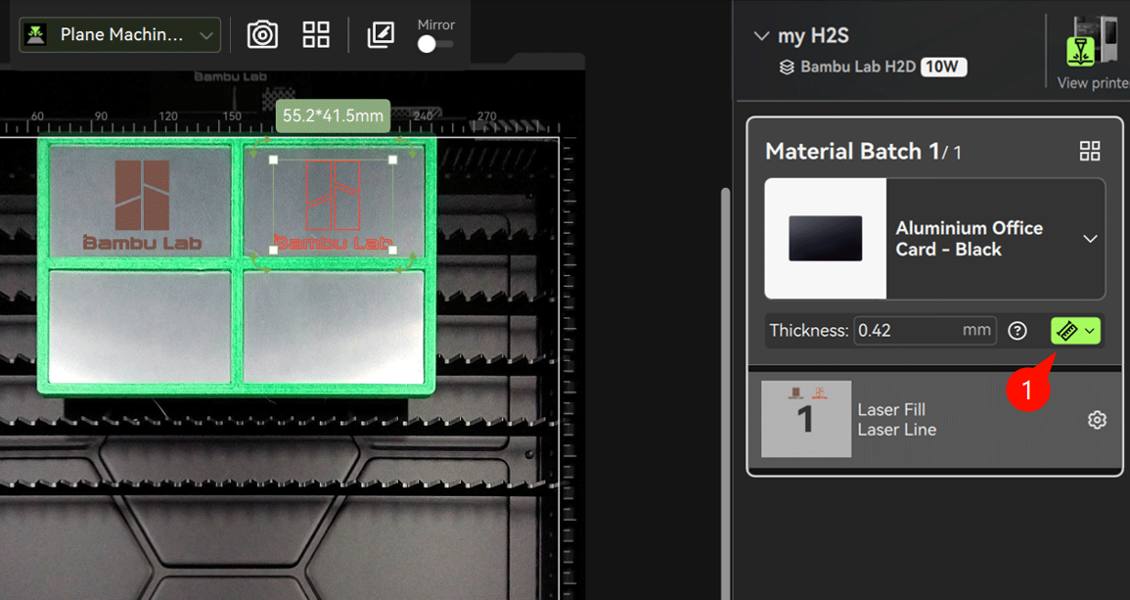Click the vertical scrollbar of the panel
The height and width of the screenshot is (600, 1130).
[x=725, y=393]
